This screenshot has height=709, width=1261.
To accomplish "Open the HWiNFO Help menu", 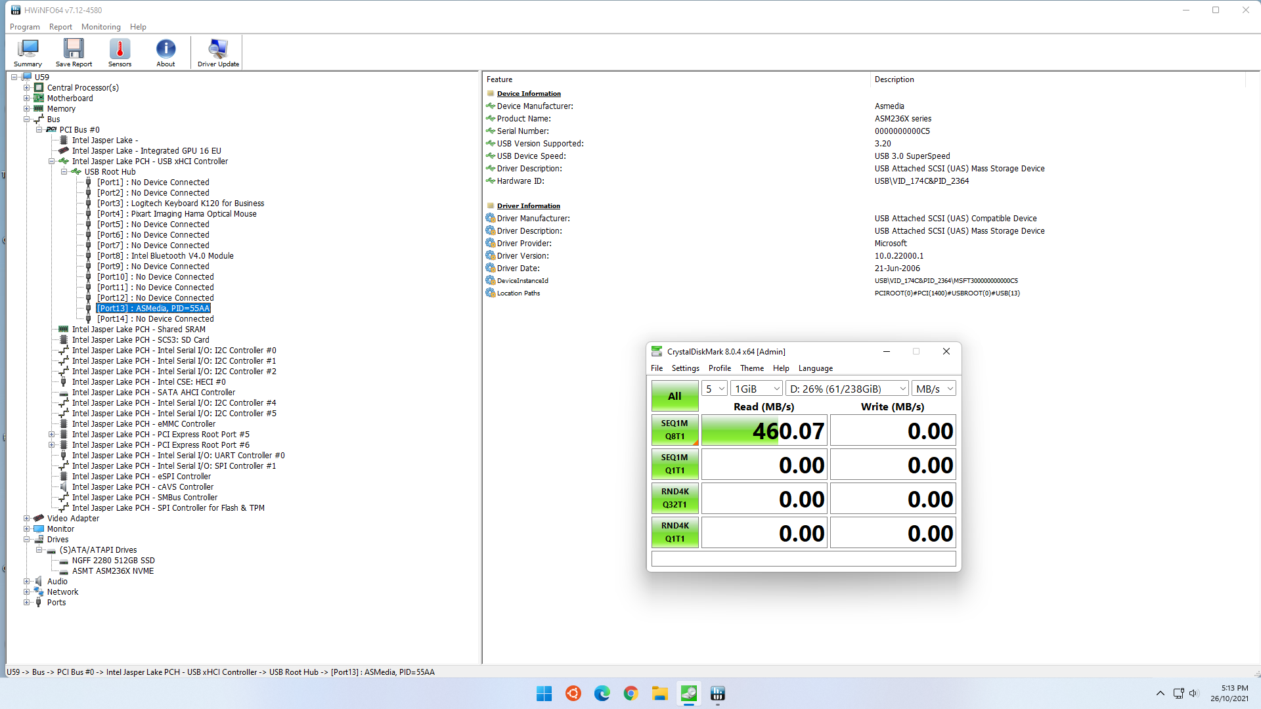I will pos(138,27).
